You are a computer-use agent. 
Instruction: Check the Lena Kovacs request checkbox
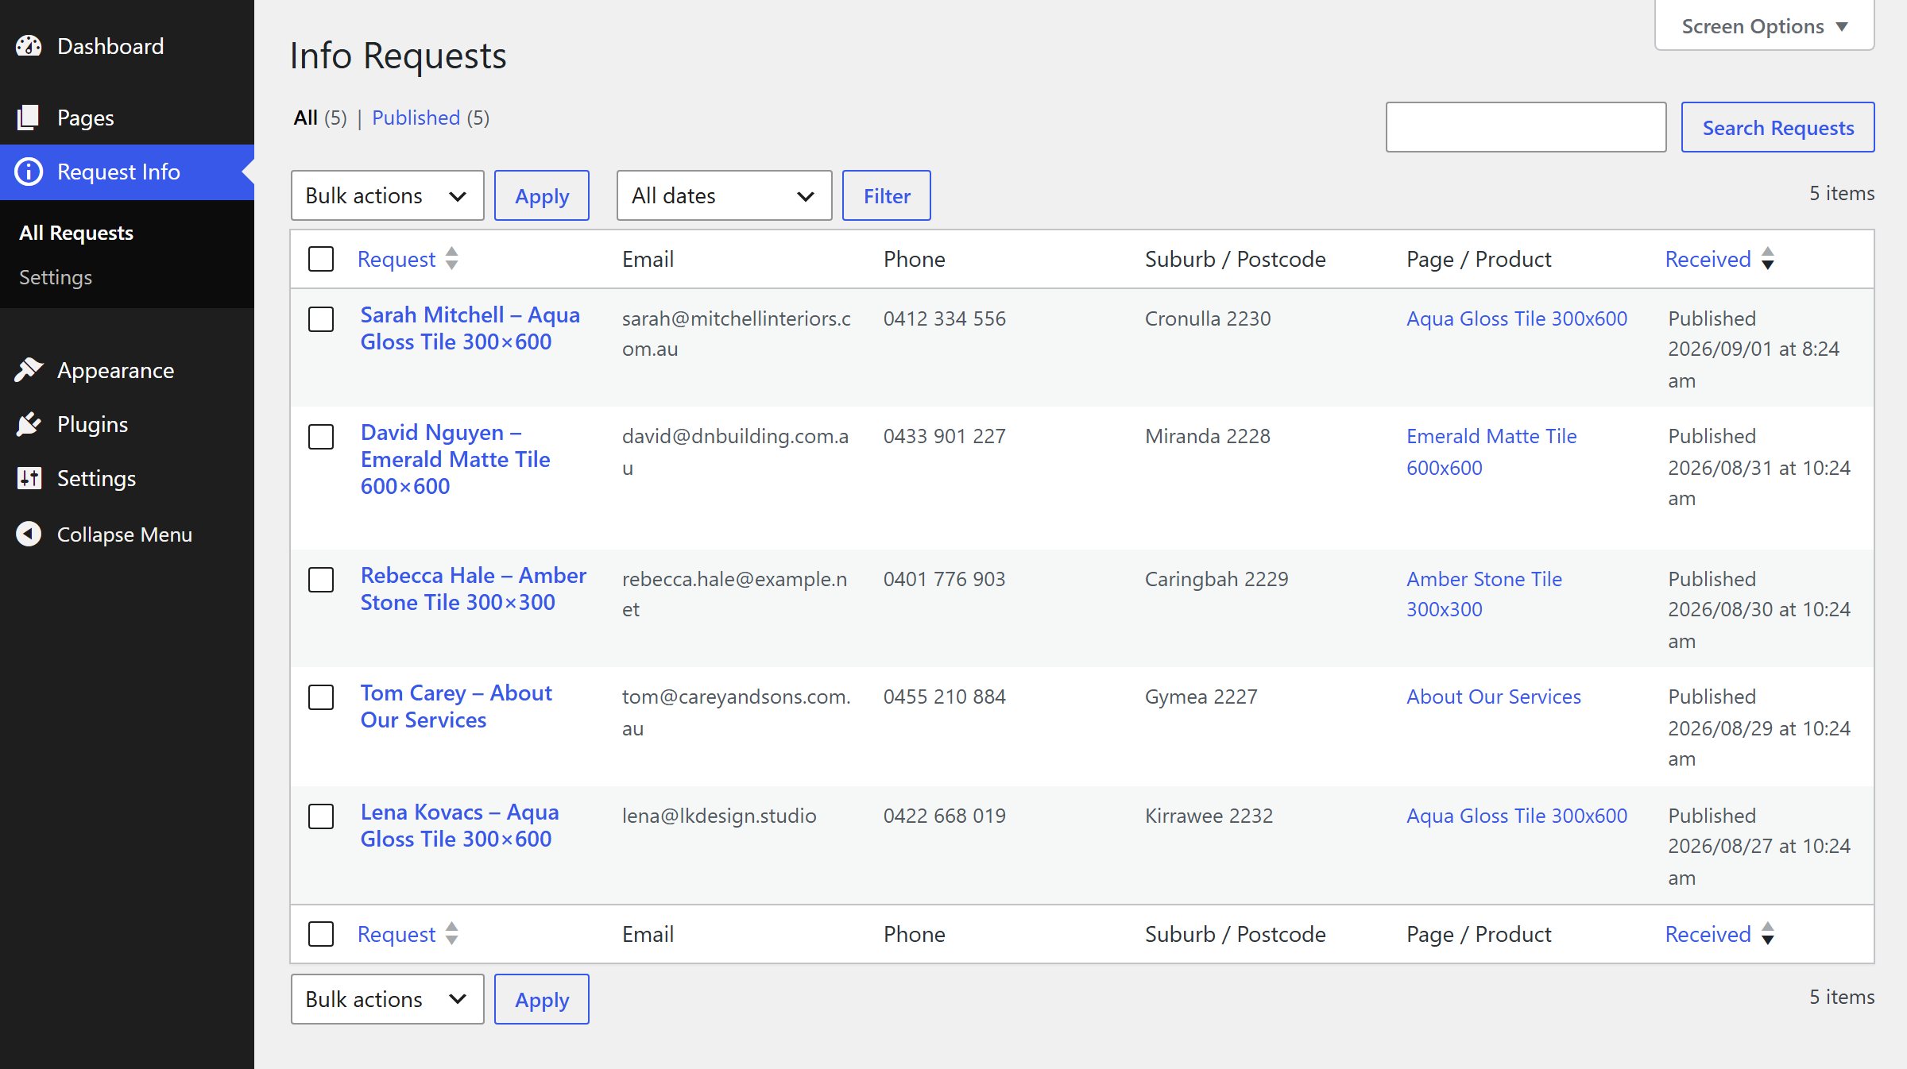pyautogui.click(x=321, y=816)
